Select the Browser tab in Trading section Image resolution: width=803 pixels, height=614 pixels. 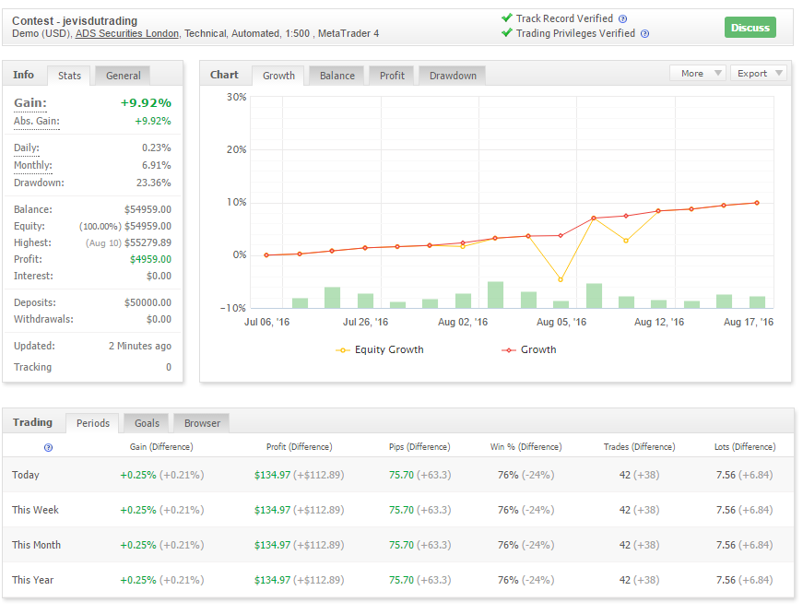click(x=202, y=423)
